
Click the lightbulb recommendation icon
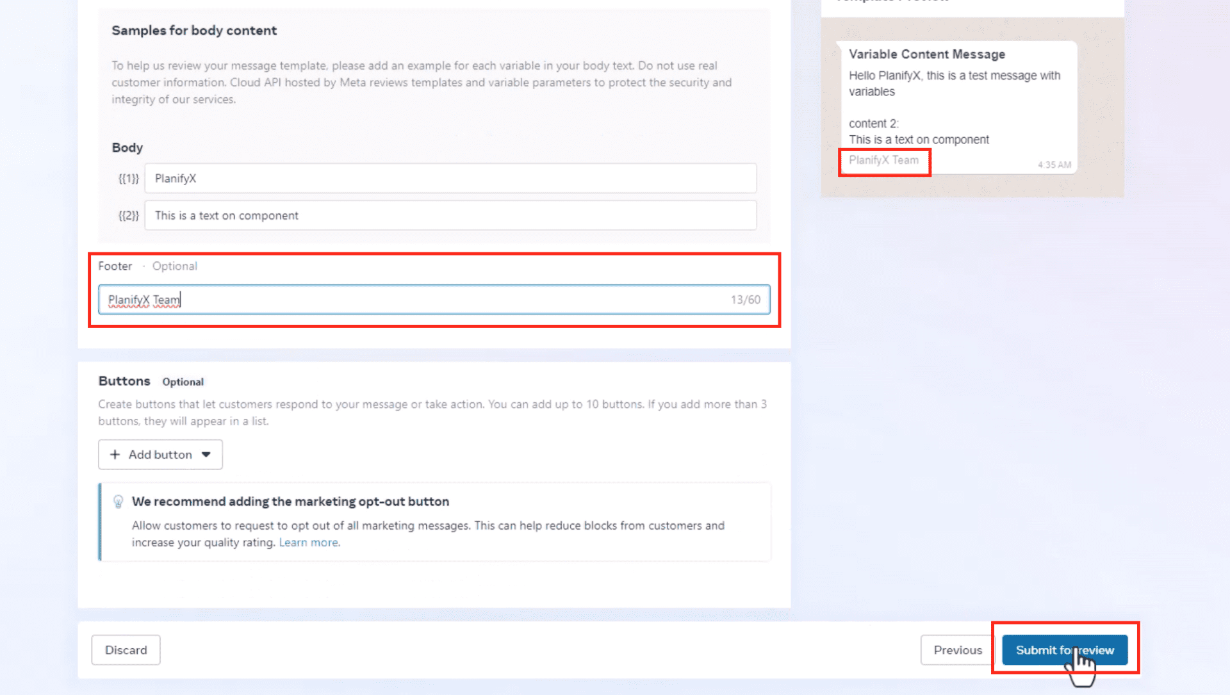[118, 502]
